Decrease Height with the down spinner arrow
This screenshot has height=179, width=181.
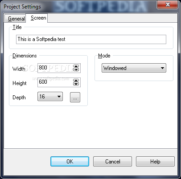pyautogui.click(x=76, y=84)
